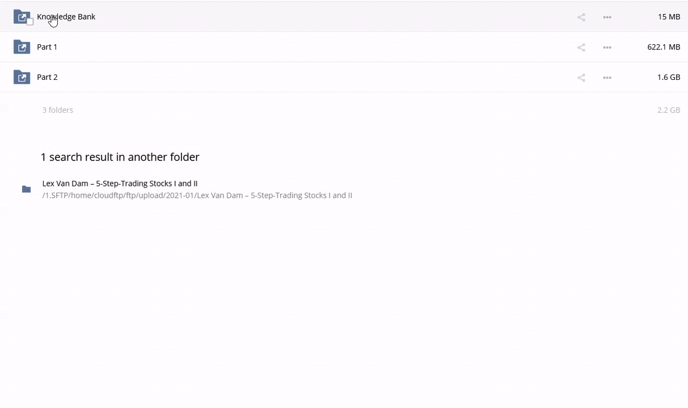Navigate into the Part 2 folder

47,77
